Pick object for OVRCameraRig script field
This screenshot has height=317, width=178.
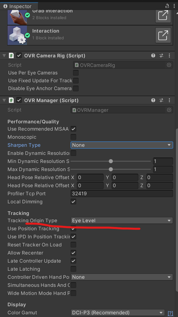coord(169,65)
